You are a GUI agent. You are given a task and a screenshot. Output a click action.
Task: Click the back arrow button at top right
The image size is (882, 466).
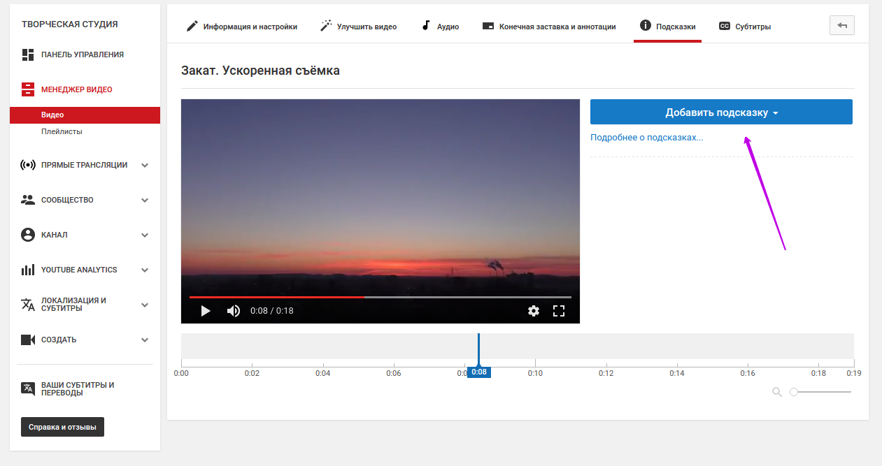pos(841,26)
